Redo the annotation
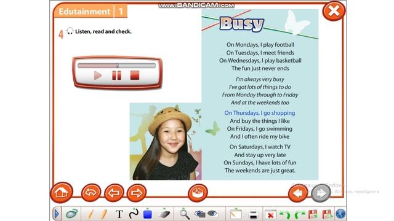Viewport: 394px width, 221px height. tap(299, 214)
